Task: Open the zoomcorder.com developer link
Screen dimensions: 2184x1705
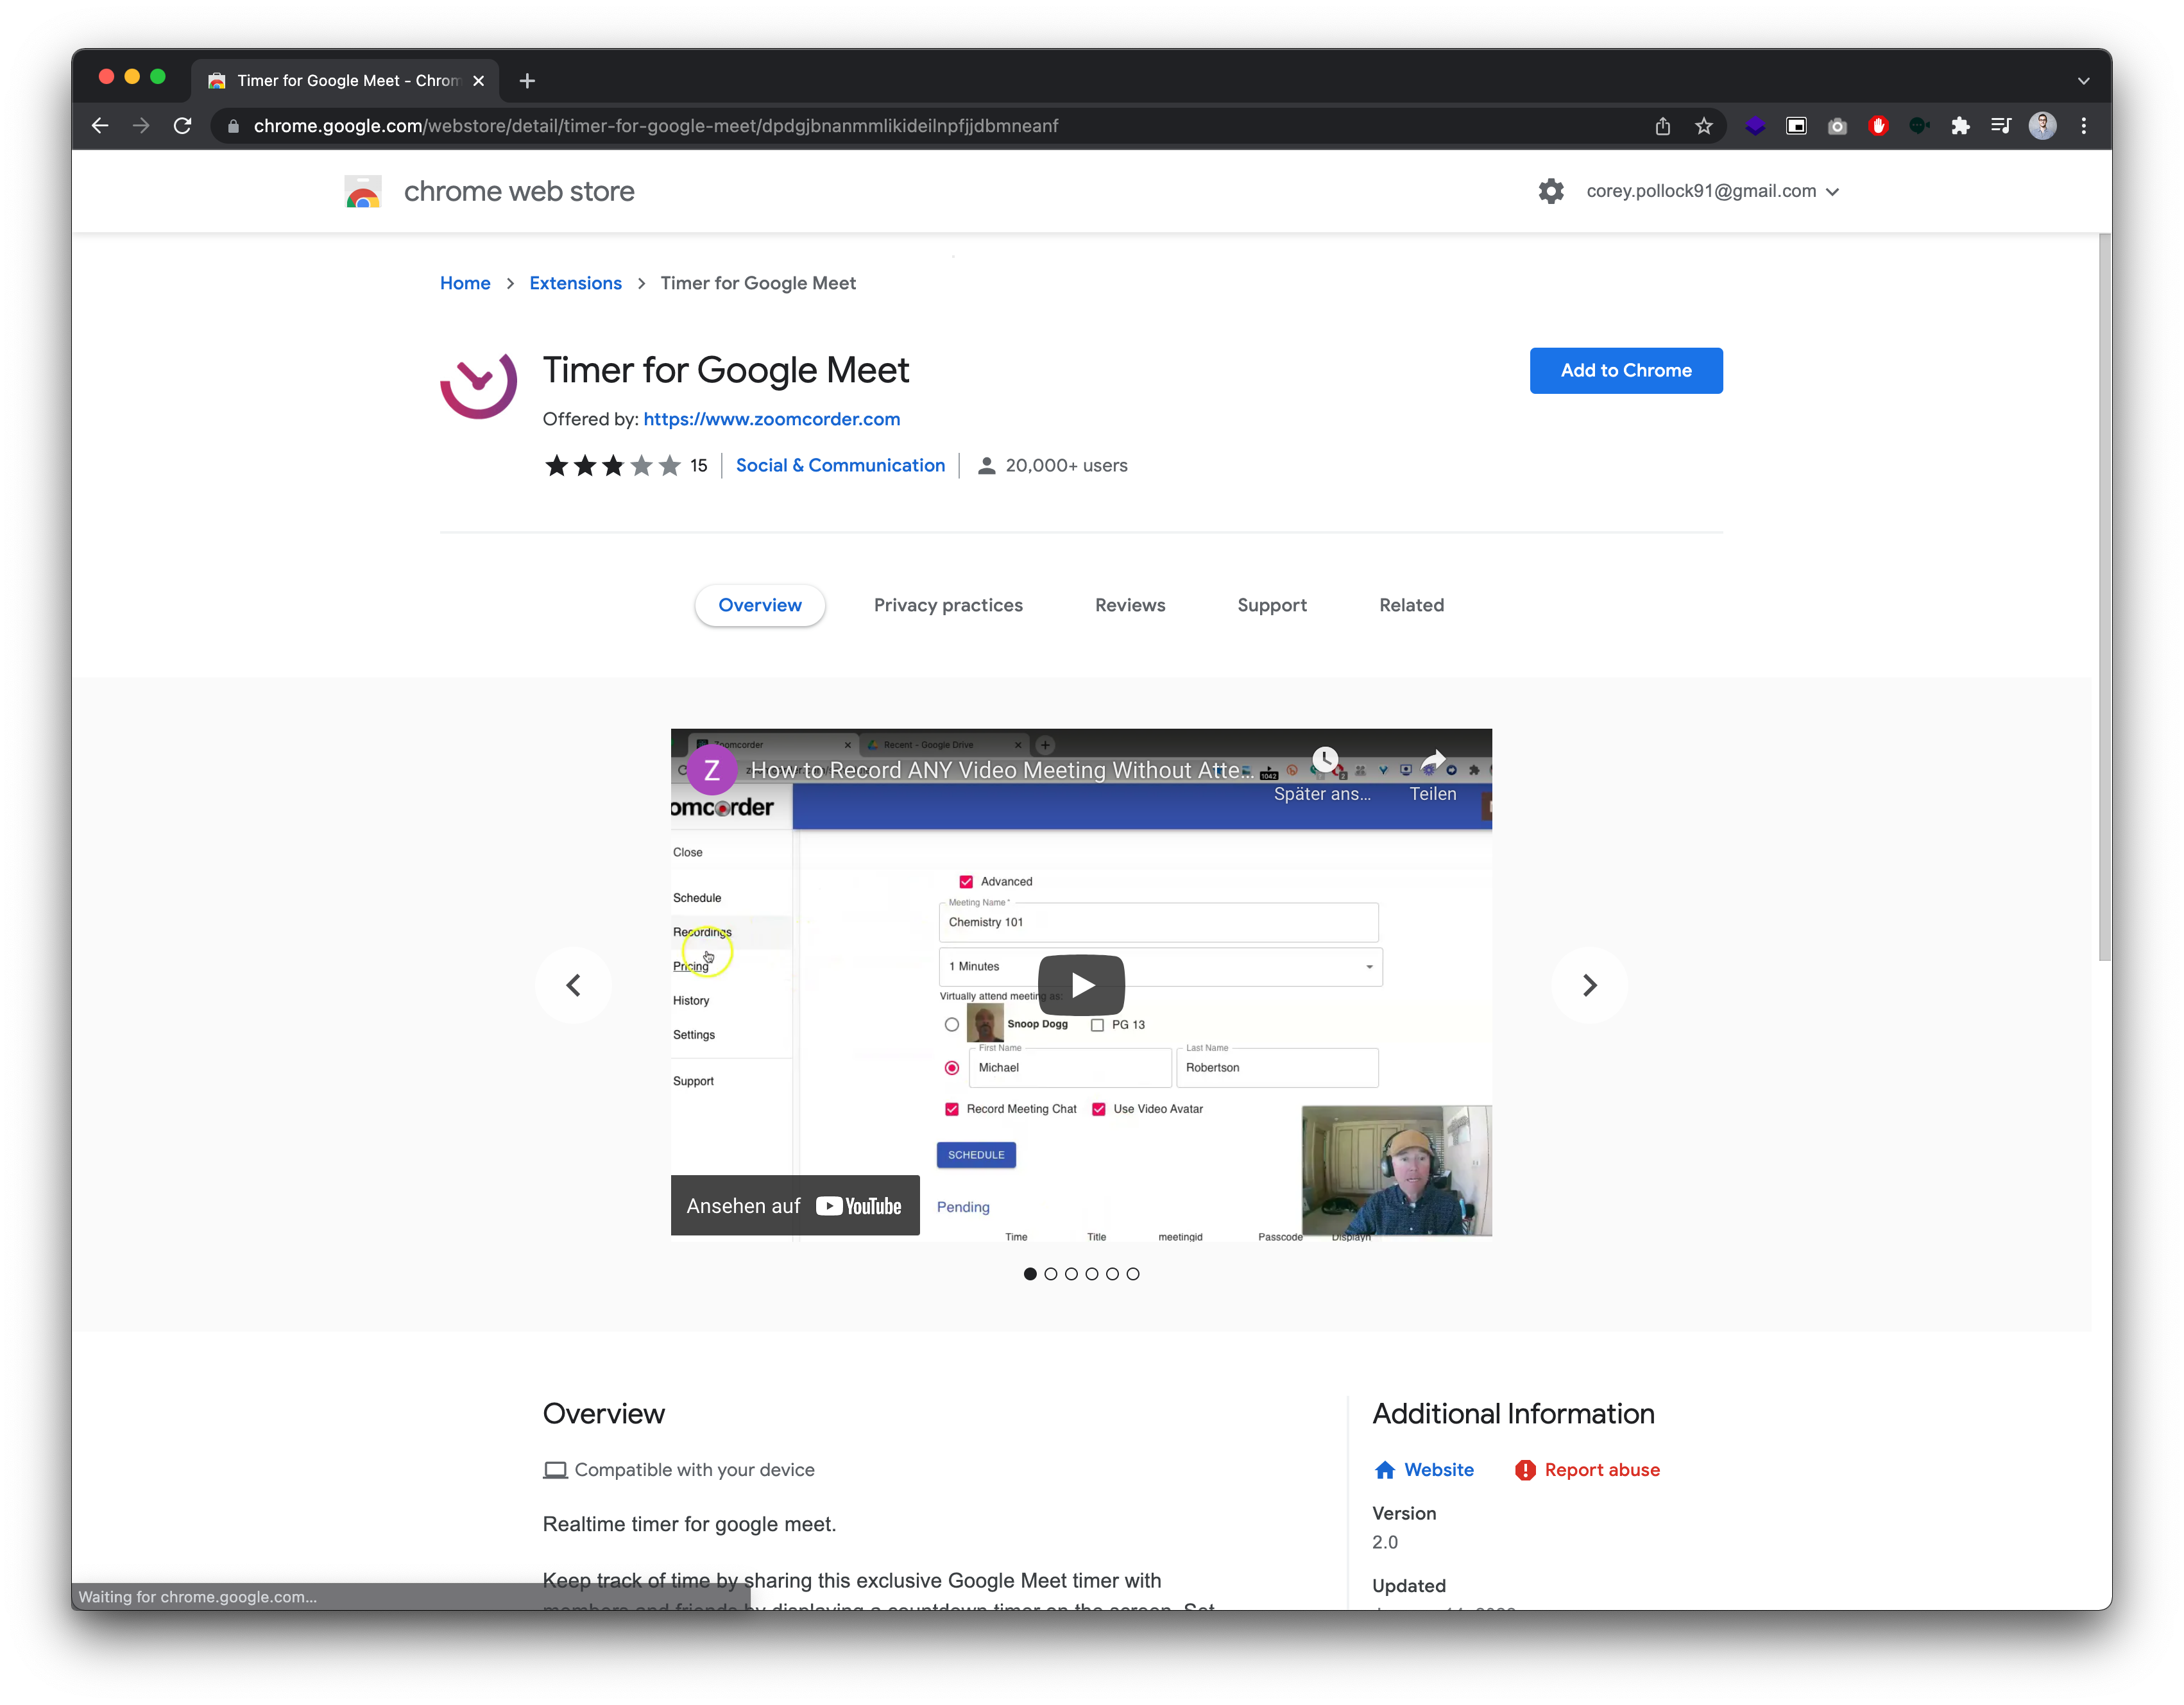Action: pos(772,419)
